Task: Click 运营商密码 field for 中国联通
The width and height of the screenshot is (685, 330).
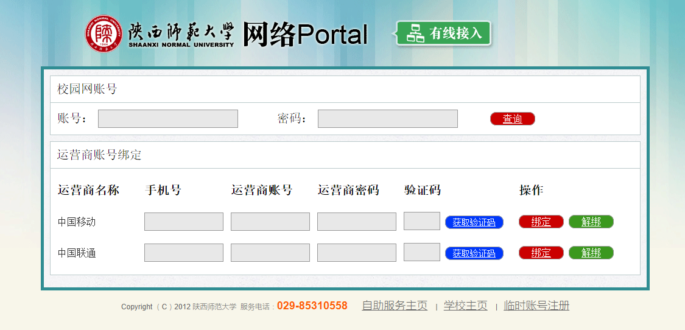Action: click(356, 253)
